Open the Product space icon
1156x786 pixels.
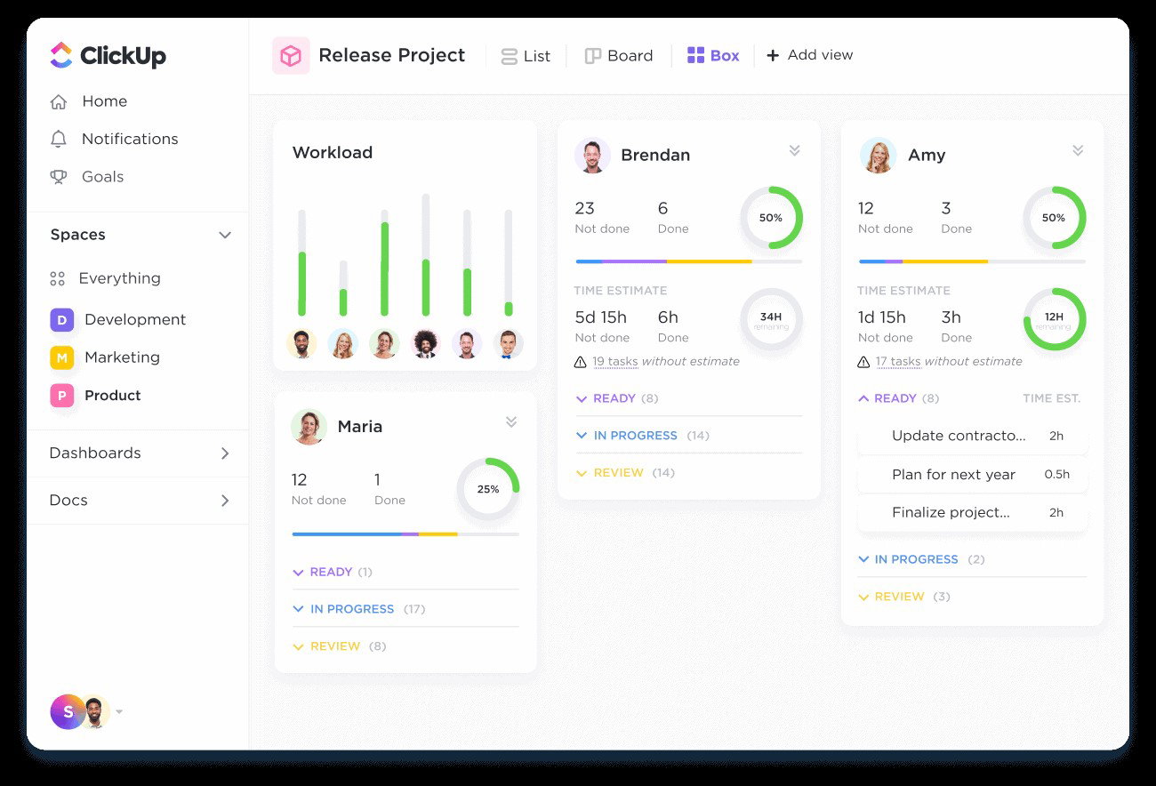coord(61,396)
